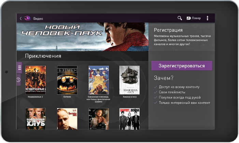Tap the 'Покупки всегда под рукой' line
239x143 pixels.
point(180,97)
